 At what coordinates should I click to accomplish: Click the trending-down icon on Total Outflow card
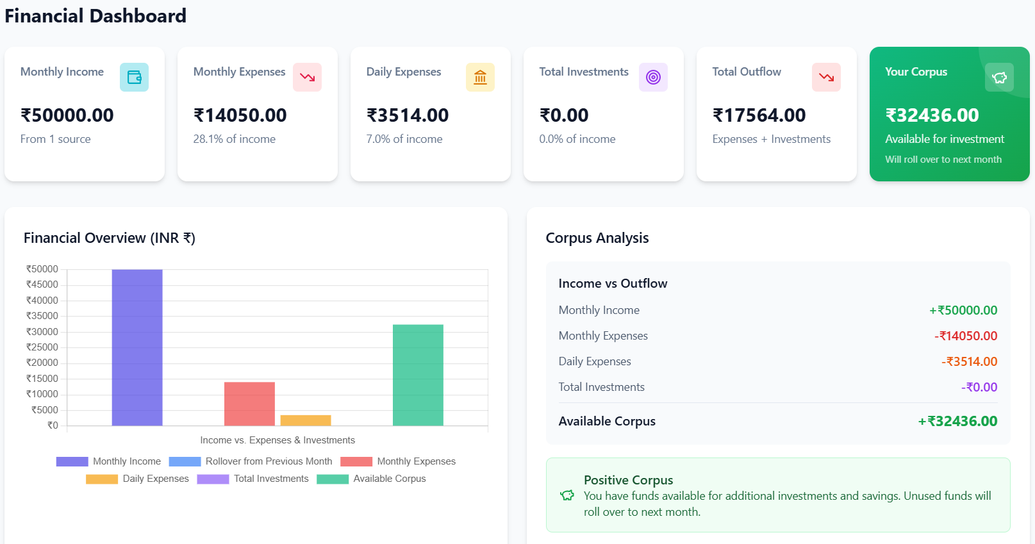click(x=826, y=78)
